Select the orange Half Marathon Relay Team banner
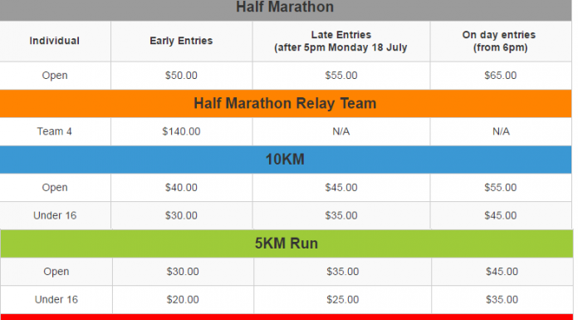 point(286,103)
